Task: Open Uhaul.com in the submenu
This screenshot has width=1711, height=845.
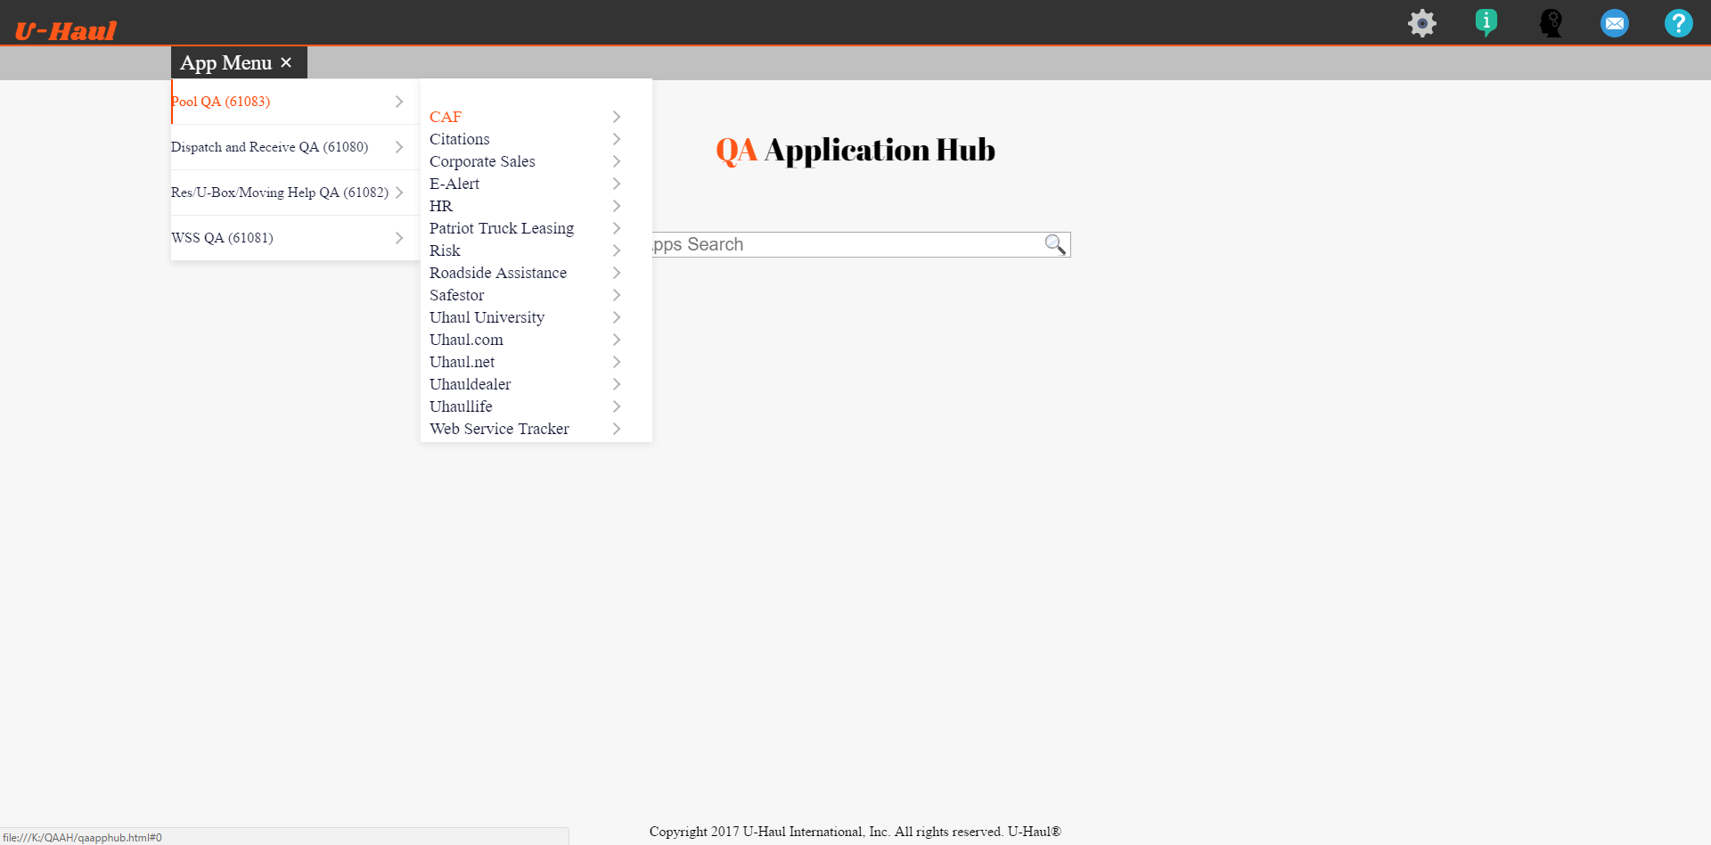Action: point(466,340)
